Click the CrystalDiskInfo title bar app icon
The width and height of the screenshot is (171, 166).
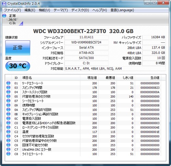click(4, 3)
